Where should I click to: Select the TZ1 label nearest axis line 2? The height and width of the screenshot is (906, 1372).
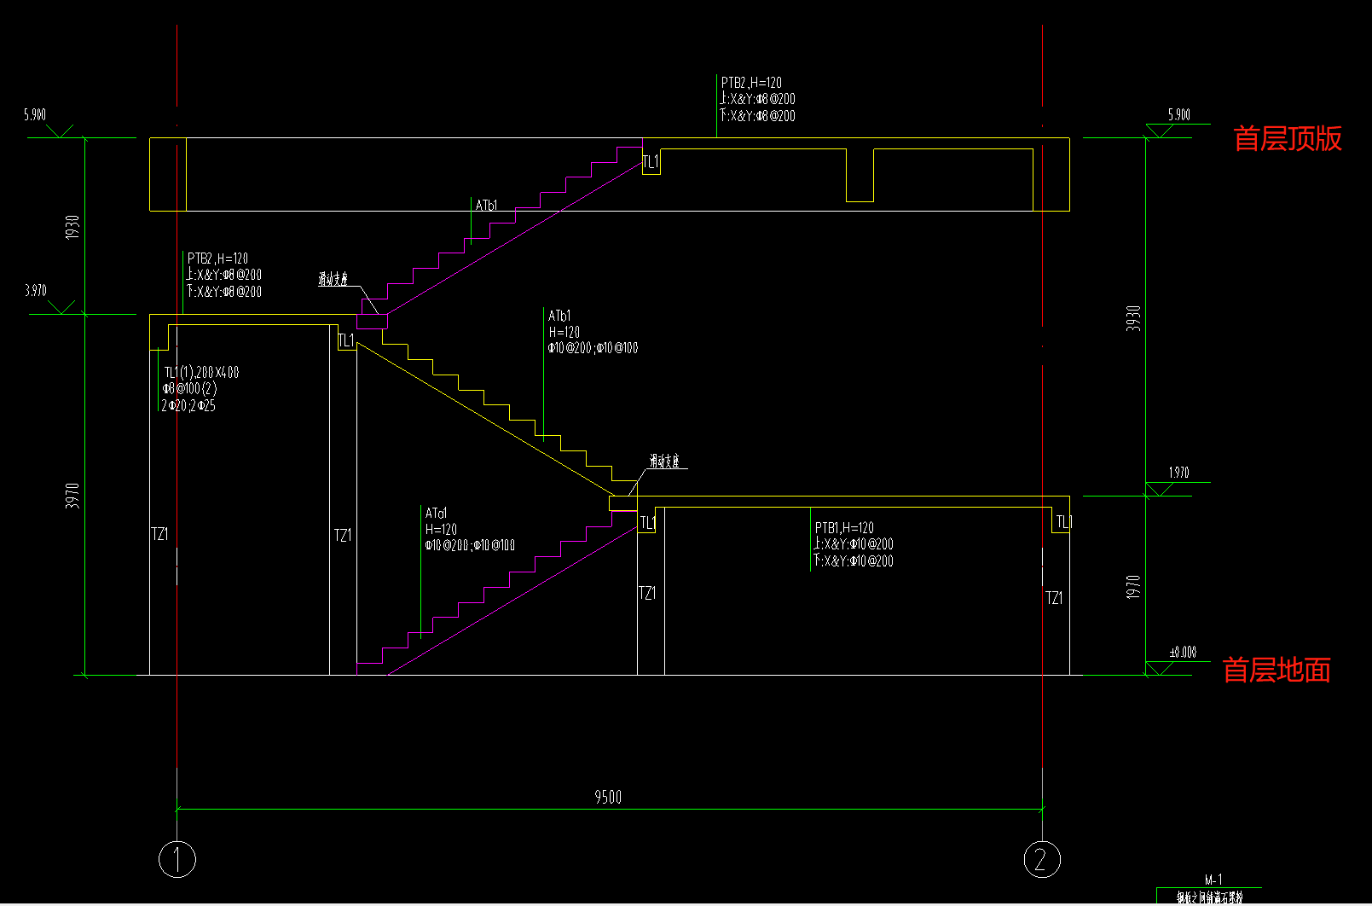click(1055, 598)
